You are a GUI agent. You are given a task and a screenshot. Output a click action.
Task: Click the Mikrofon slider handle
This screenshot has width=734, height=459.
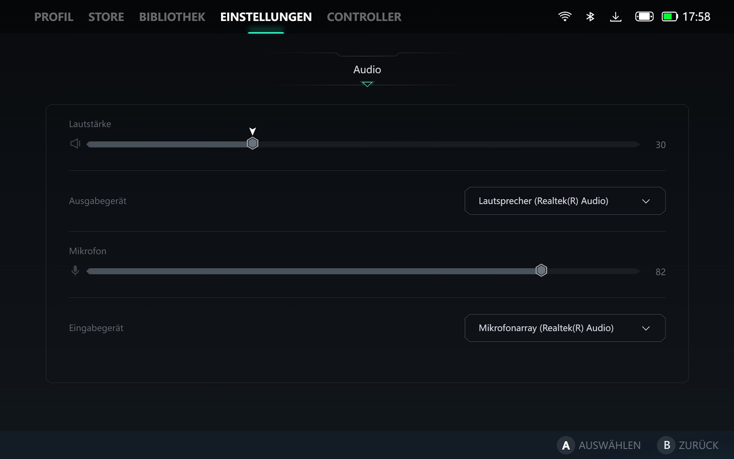tap(541, 270)
